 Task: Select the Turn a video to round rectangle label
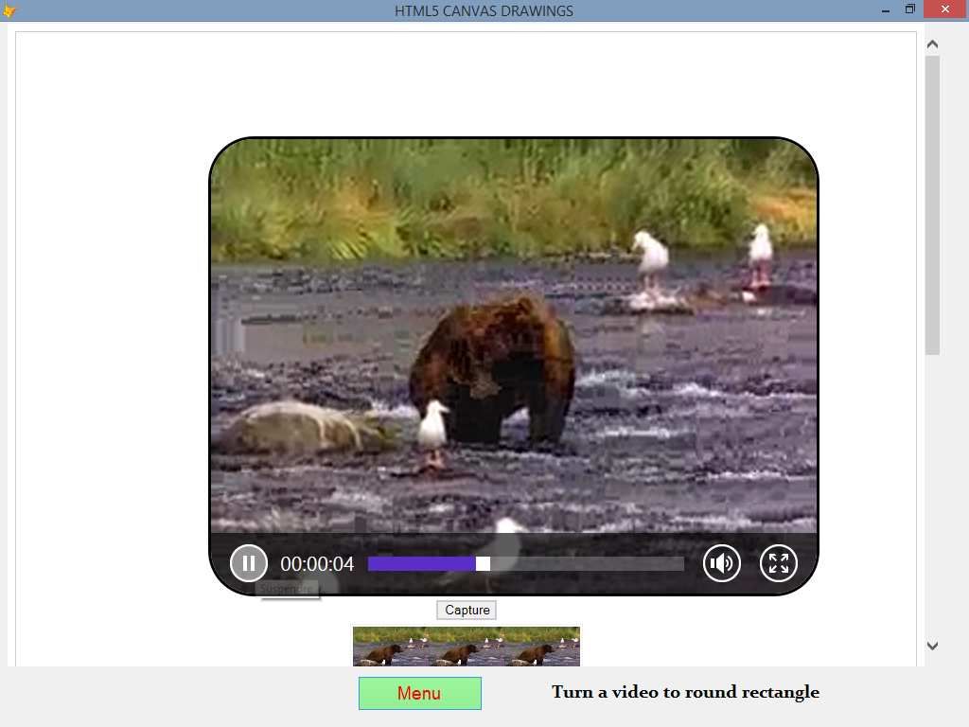pos(685,692)
